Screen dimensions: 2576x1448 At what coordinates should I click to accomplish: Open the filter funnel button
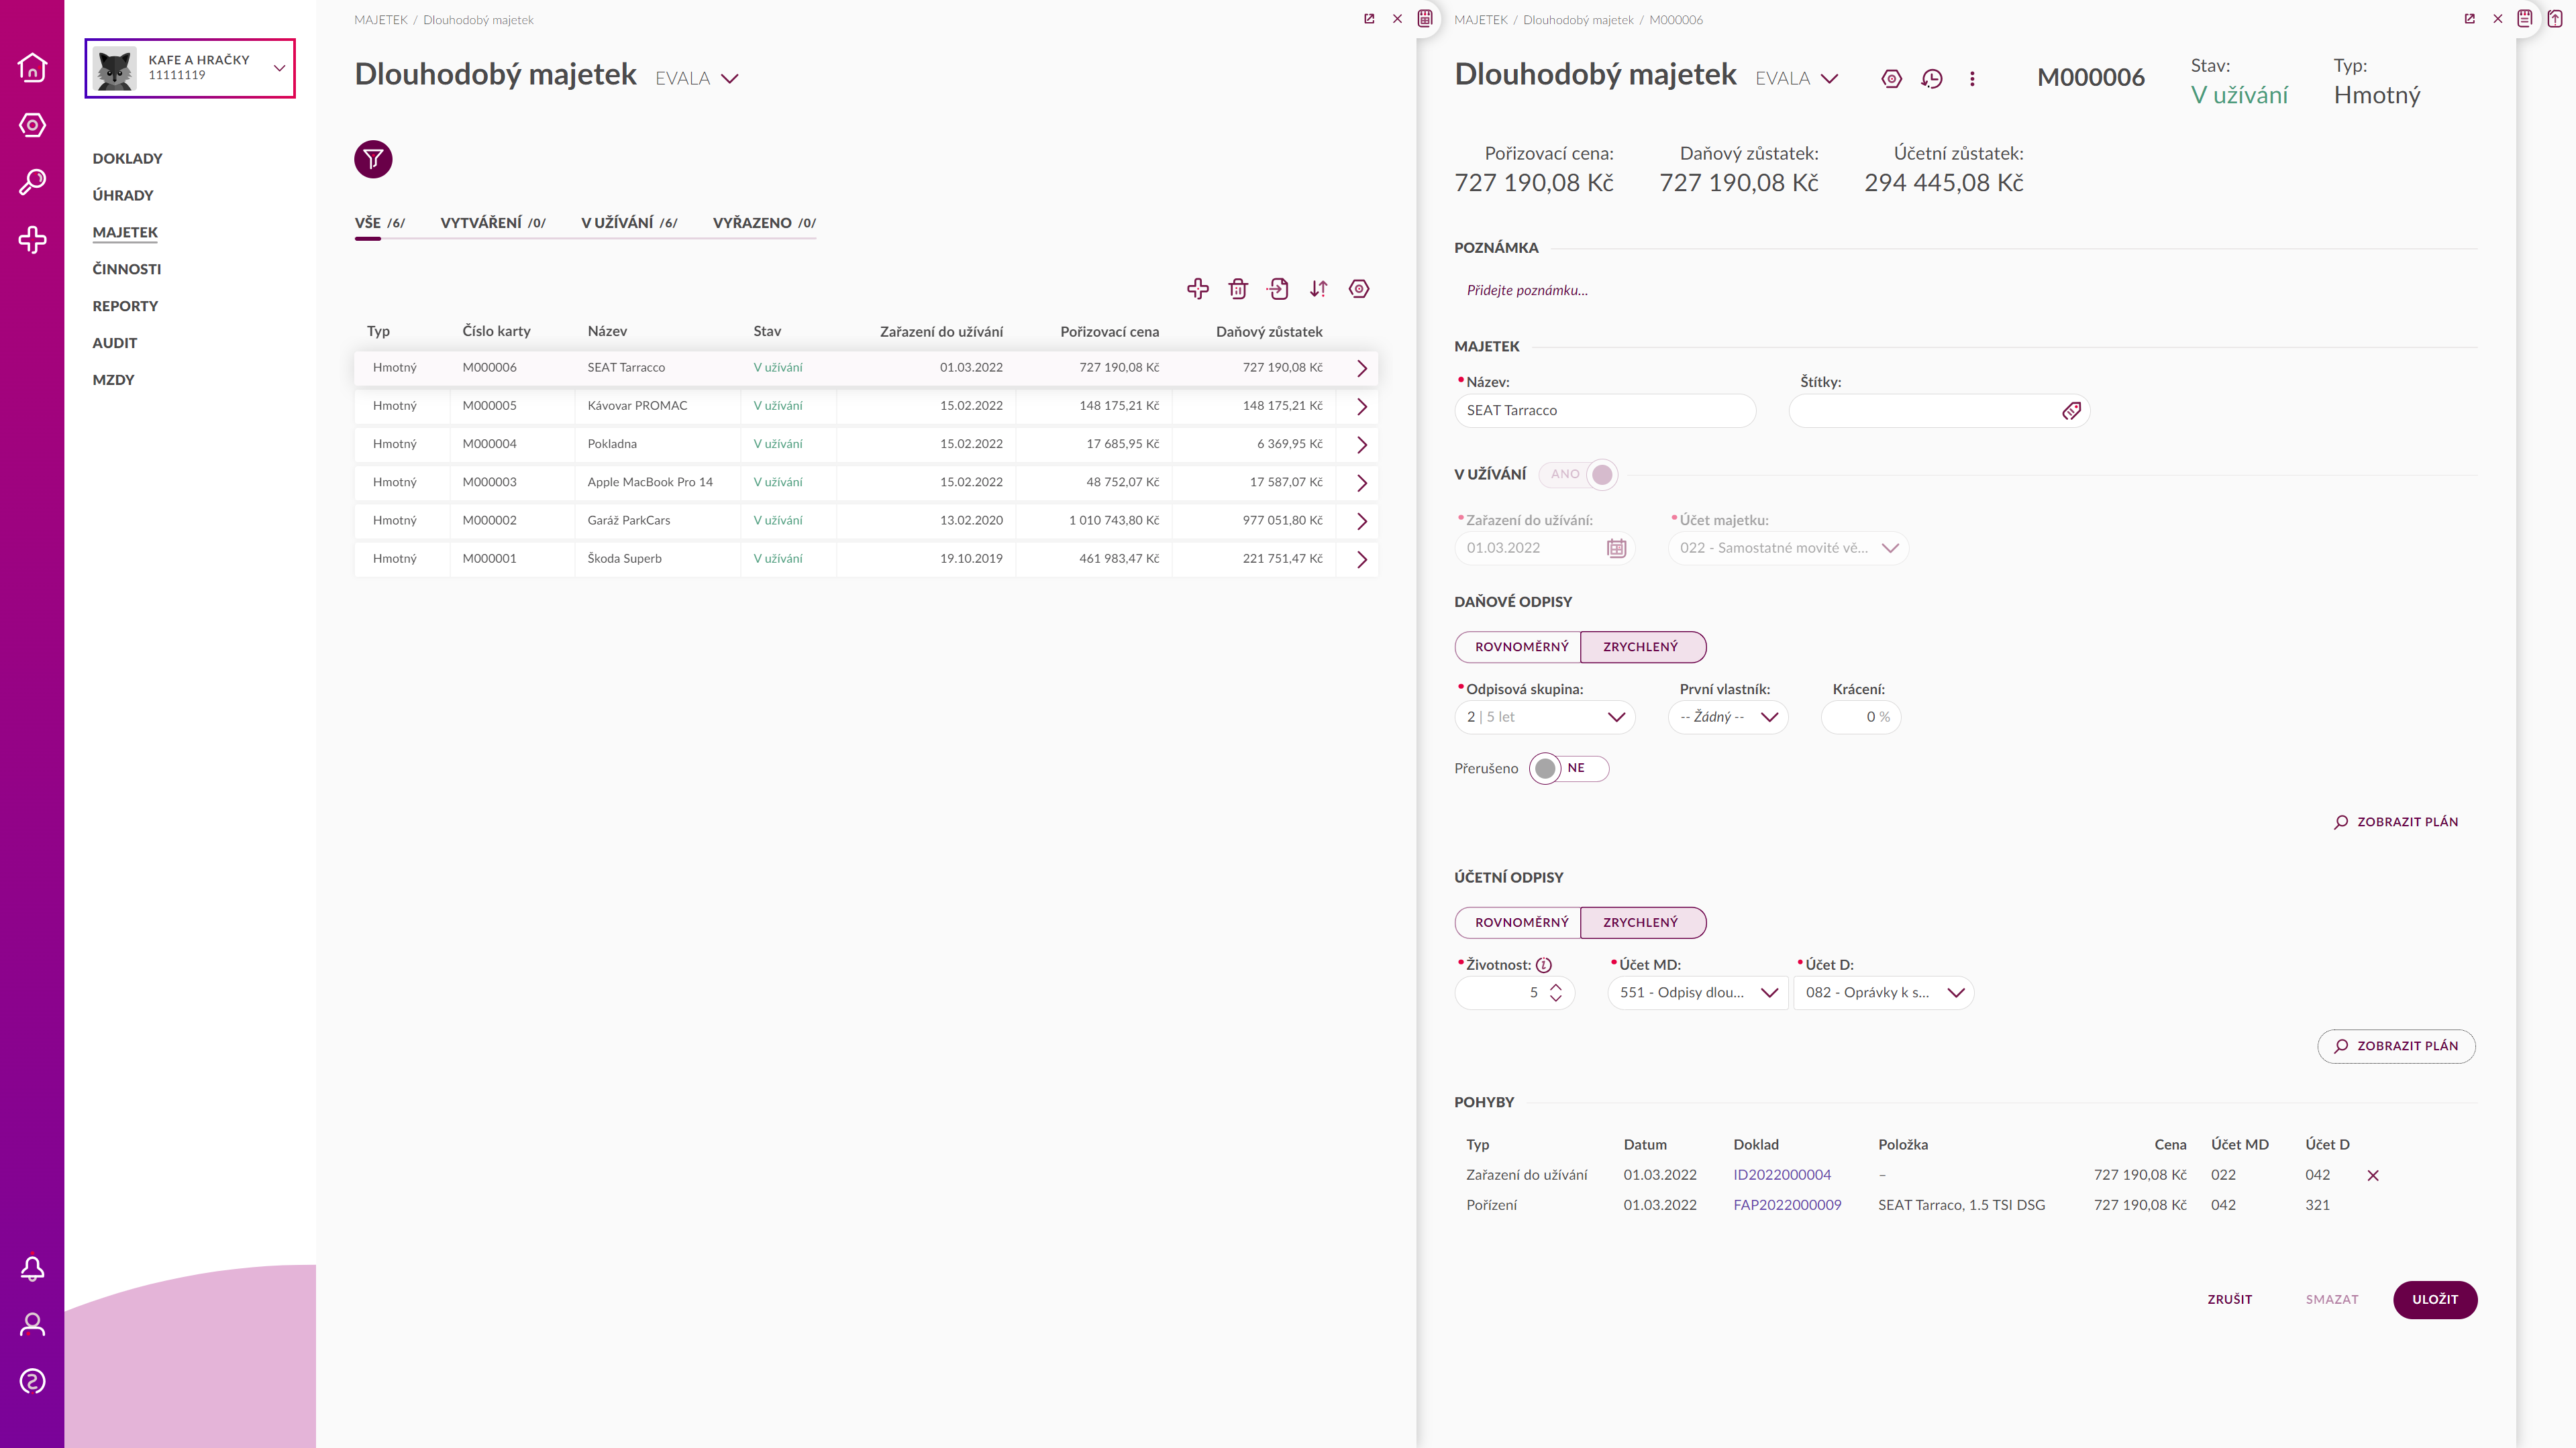click(373, 159)
